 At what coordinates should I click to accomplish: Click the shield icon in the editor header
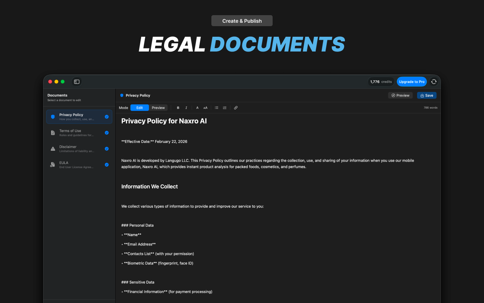point(122,95)
